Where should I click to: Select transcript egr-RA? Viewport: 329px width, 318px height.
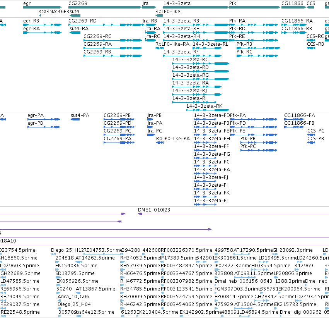43,33
